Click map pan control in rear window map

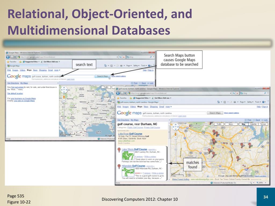64,90
